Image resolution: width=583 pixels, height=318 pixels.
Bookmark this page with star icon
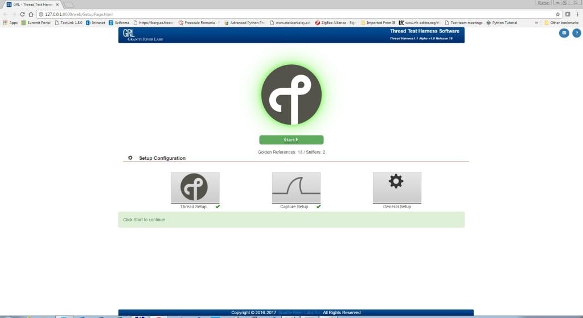click(x=558, y=14)
